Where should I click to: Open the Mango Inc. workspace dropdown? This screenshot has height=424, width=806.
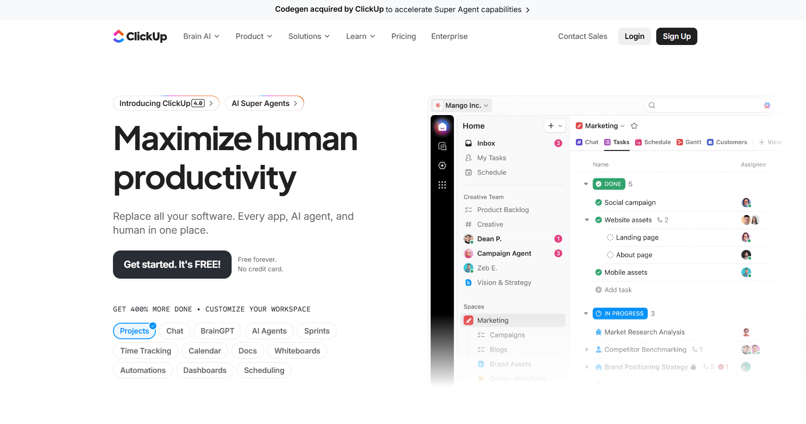462,105
